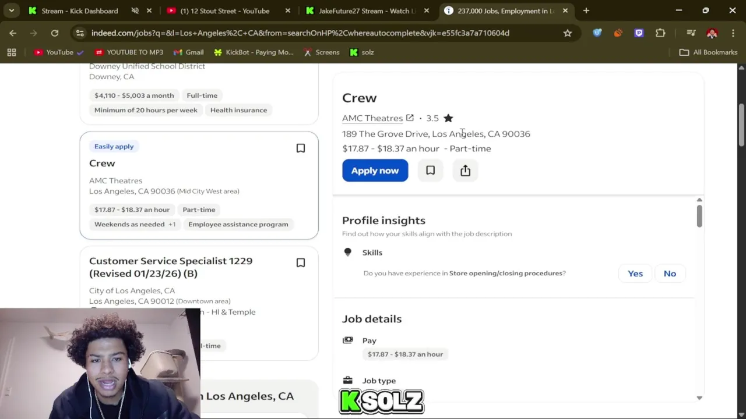Click the address bar URL
The width and height of the screenshot is (746, 419).
tap(300, 33)
